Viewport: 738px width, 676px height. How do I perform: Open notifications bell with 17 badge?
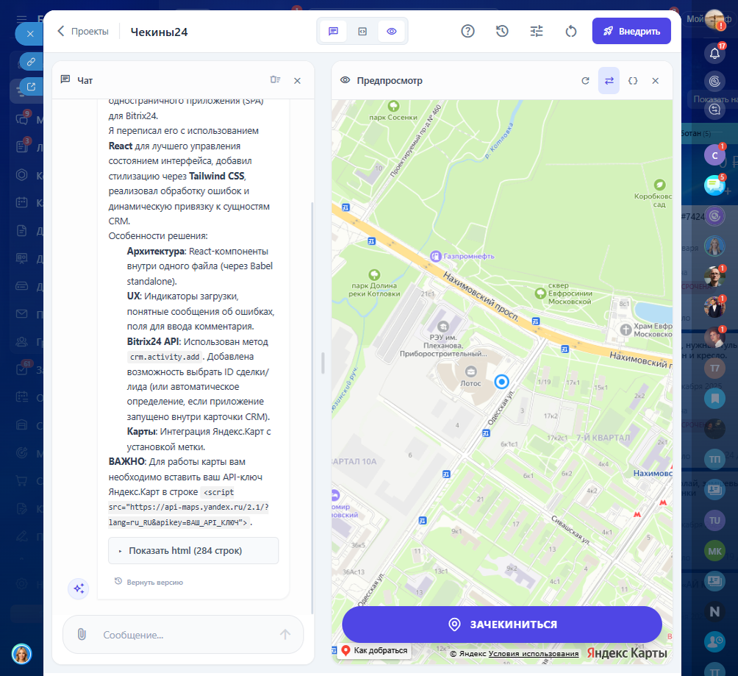tap(715, 53)
